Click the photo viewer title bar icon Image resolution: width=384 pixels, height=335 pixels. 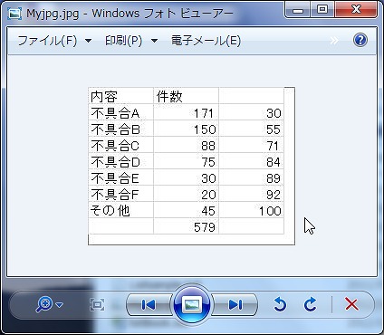tap(14, 14)
